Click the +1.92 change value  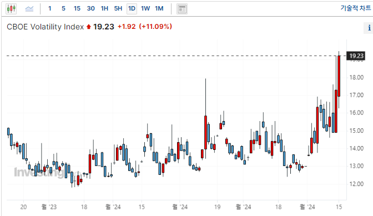coord(127,27)
